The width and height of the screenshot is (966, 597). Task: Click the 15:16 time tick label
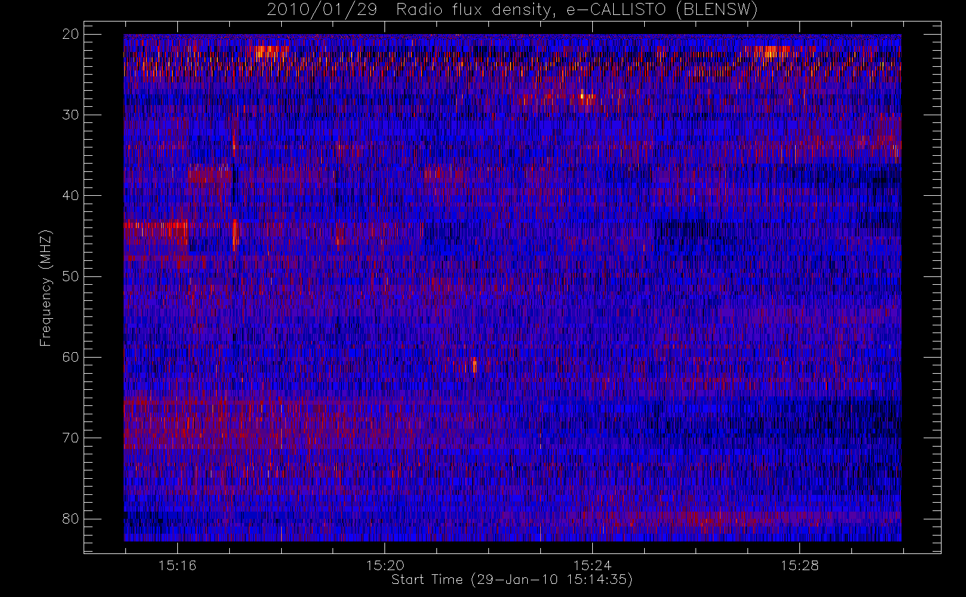[177, 565]
